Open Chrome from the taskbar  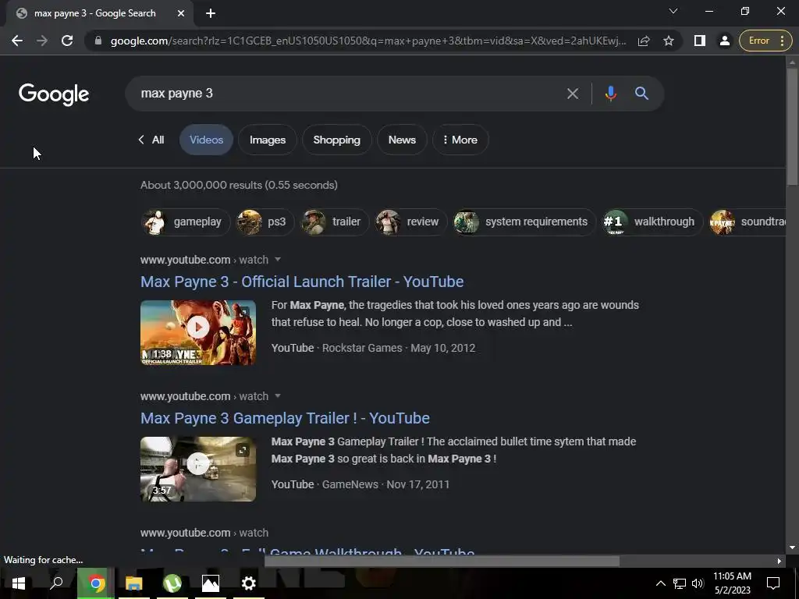pos(95,583)
